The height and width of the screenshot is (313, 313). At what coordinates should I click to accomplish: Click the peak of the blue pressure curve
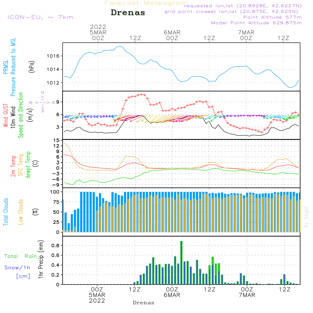tap(120, 46)
